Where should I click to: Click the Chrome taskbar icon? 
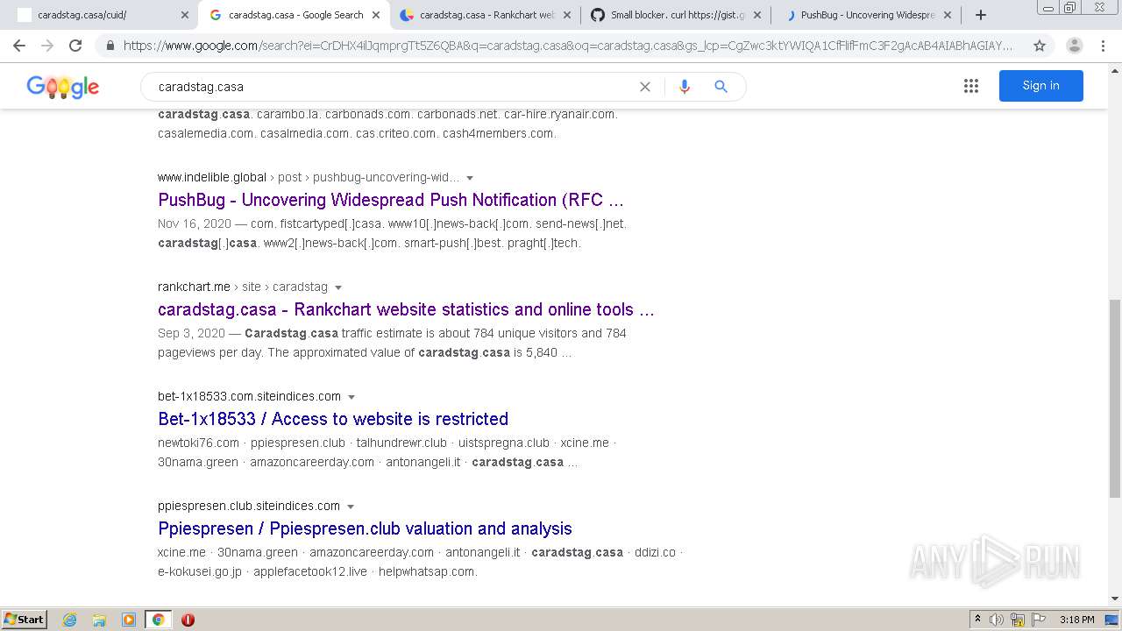tap(158, 620)
